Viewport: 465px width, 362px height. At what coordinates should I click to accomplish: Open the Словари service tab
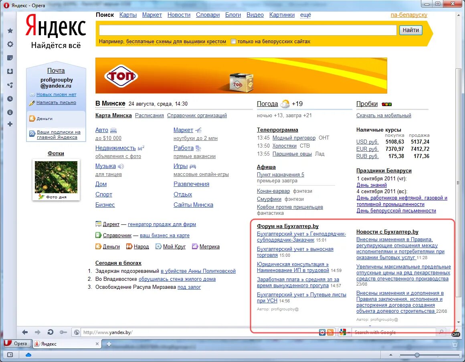[x=208, y=15]
